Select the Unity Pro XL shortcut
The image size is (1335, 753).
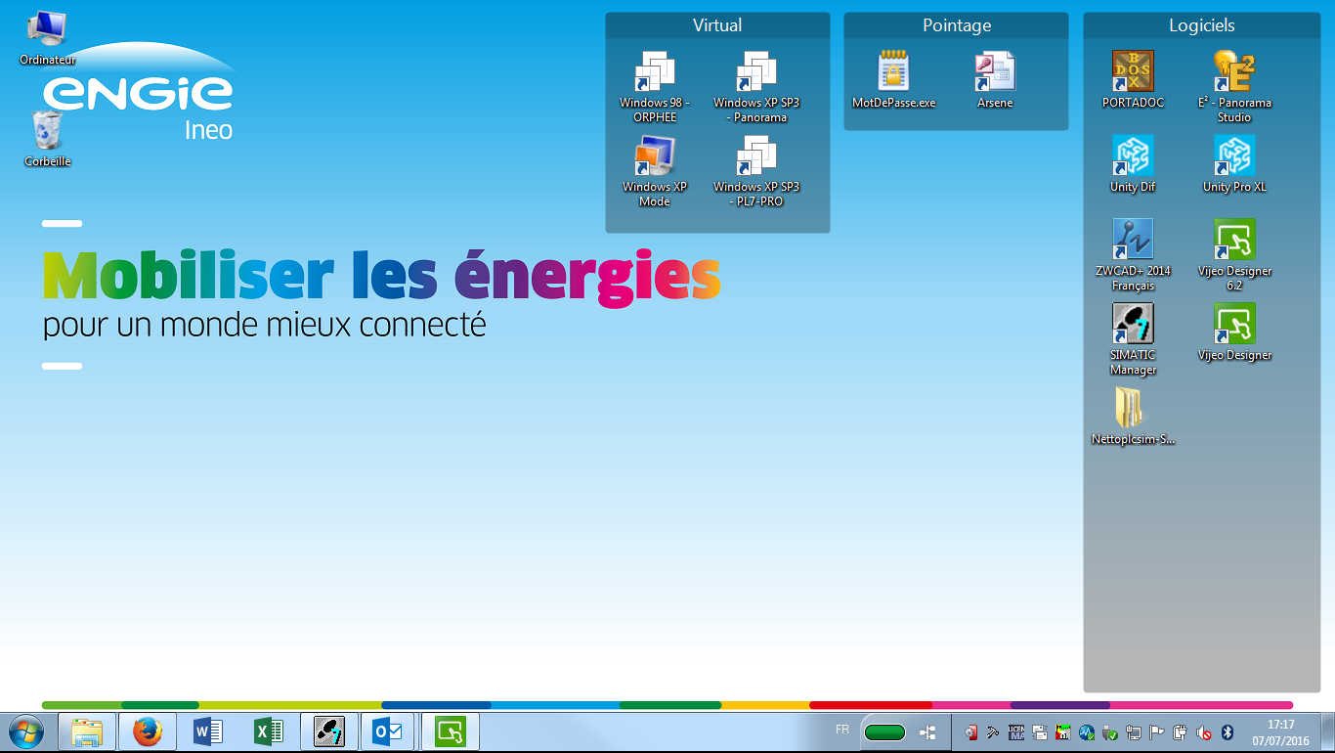point(1234,157)
